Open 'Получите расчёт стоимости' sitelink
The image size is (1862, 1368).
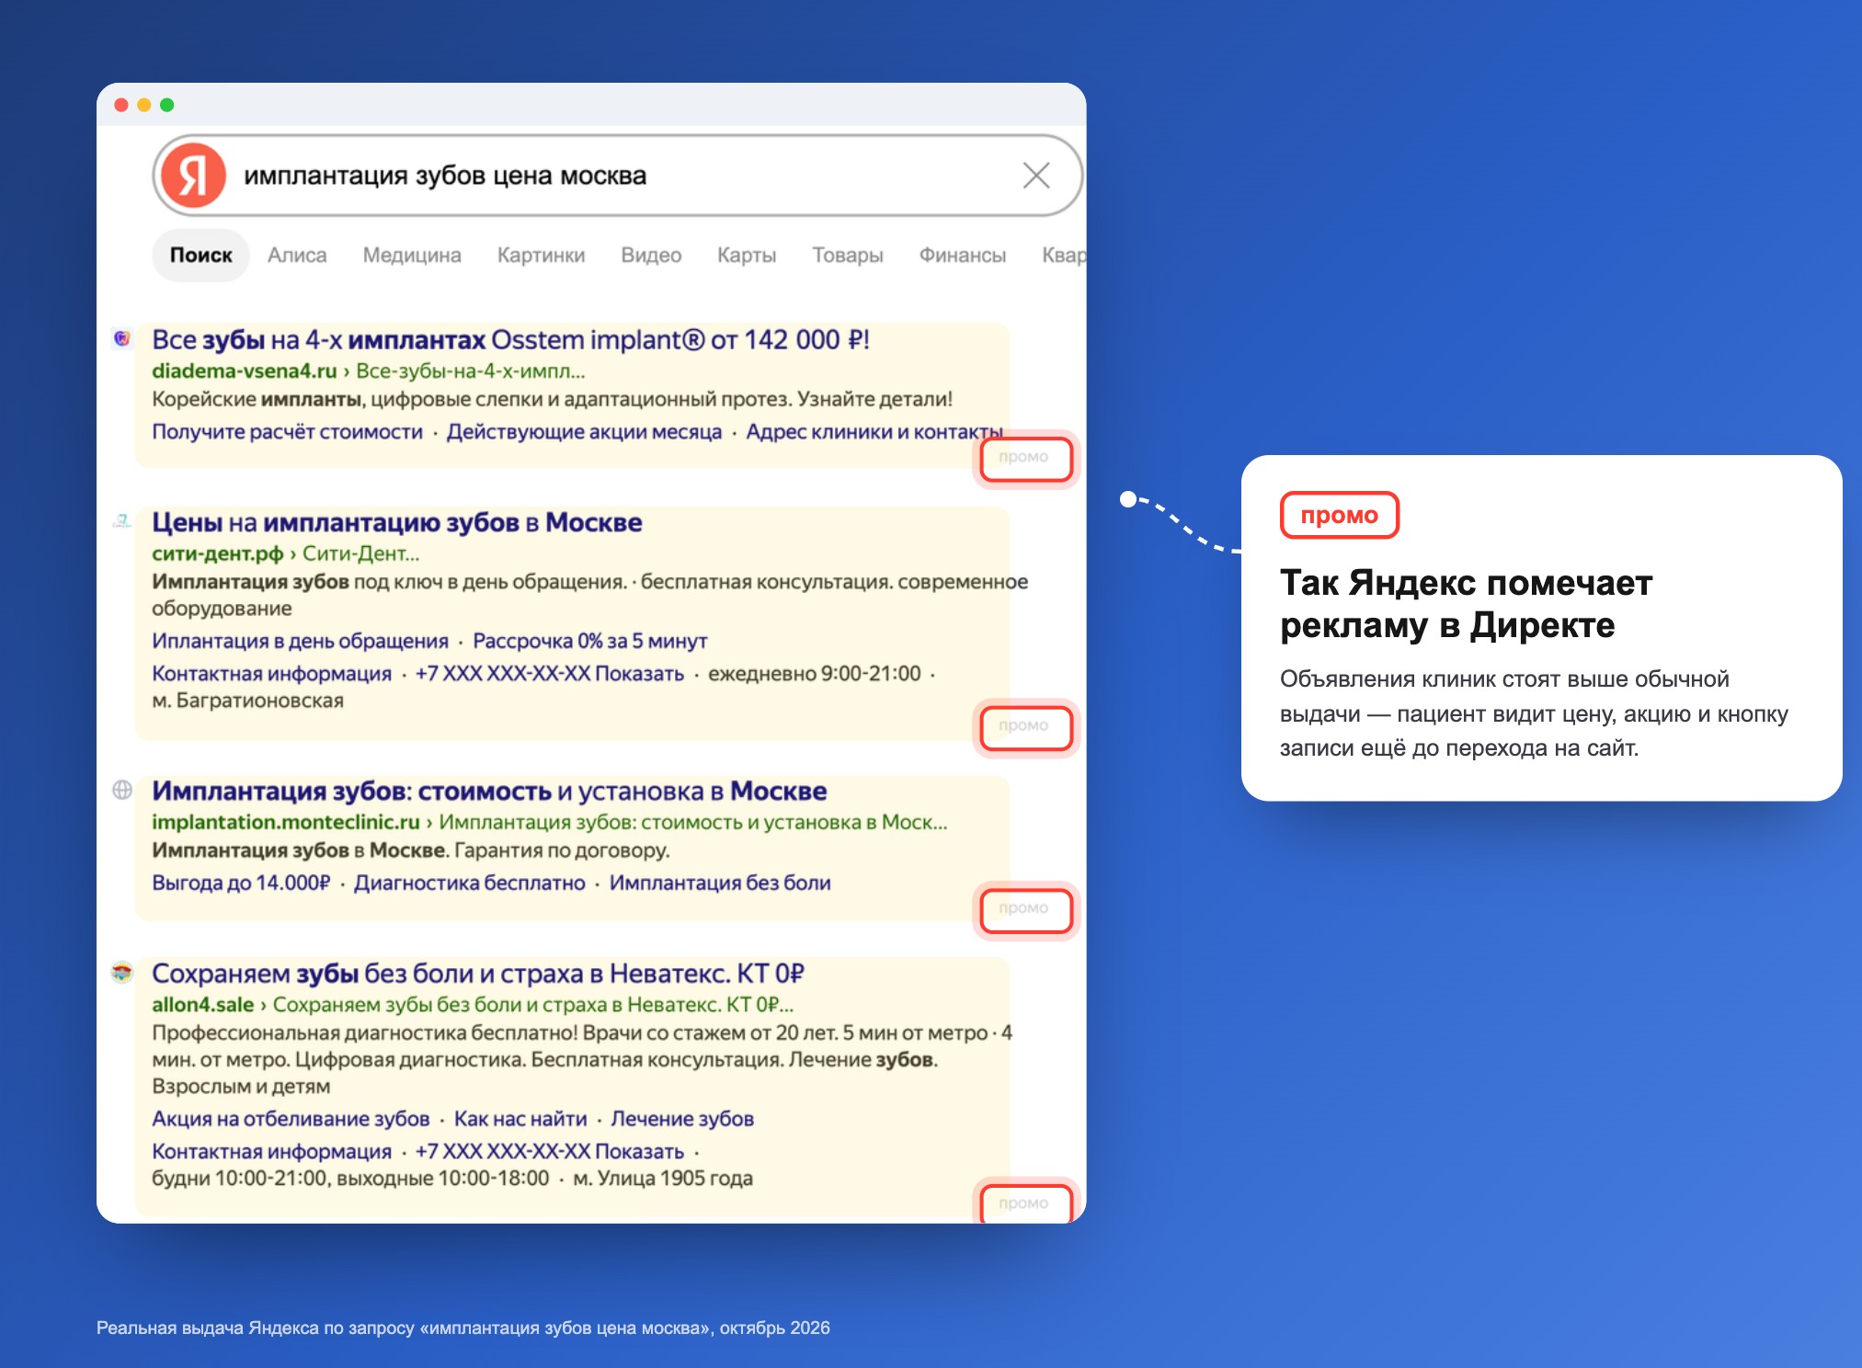[287, 431]
